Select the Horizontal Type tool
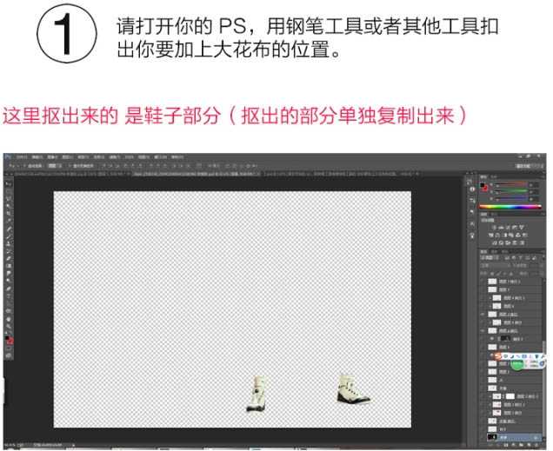The image size is (553, 451). point(10,296)
